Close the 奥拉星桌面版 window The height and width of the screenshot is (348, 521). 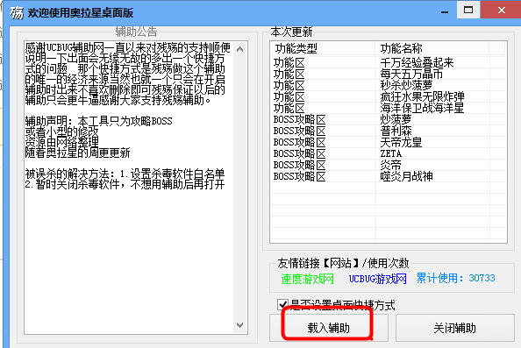pos(501,10)
